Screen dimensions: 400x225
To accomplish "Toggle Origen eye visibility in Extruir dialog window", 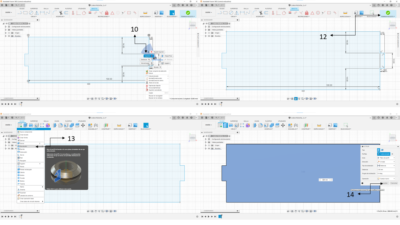I will tap(209, 145).
